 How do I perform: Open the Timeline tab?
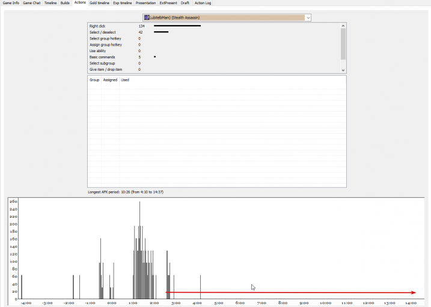[x=50, y=3]
